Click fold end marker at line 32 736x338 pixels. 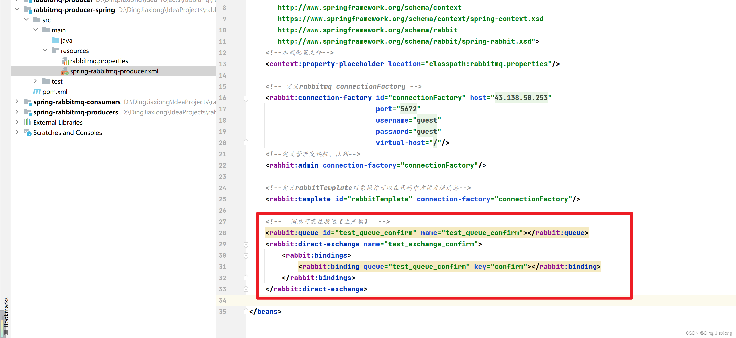[246, 278]
